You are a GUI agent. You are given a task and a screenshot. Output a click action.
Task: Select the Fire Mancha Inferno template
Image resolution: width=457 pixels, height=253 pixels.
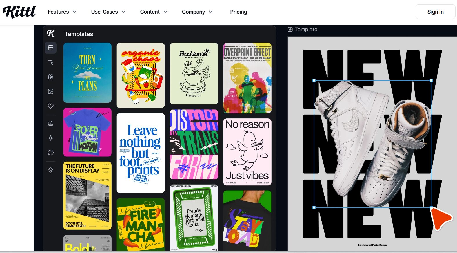click(141, 225)
